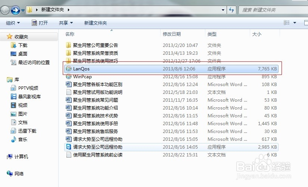Viewport: 308px width, 187px height.
Task: Expand the address bar history dropdown
Action: point(223,10)
